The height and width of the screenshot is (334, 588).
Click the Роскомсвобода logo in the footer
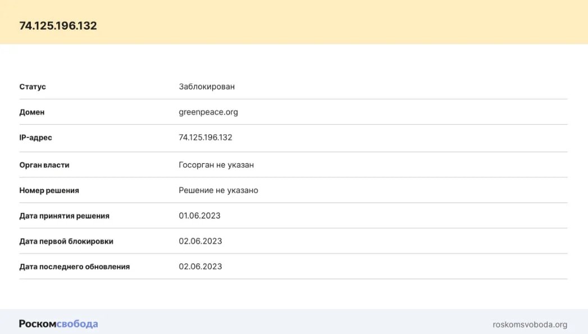pos(58,323)
